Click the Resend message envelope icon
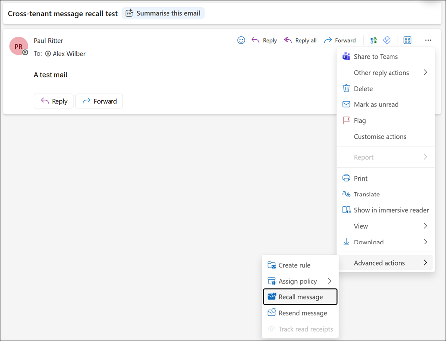The height and width of the screenshot is (341, 446). pos(272,313)
